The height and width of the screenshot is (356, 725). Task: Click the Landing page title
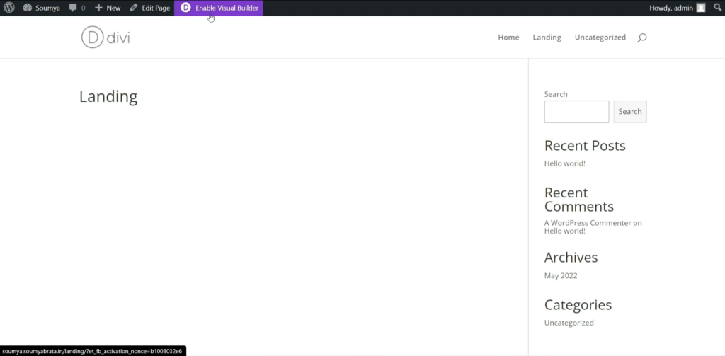(x=108, y=97)
